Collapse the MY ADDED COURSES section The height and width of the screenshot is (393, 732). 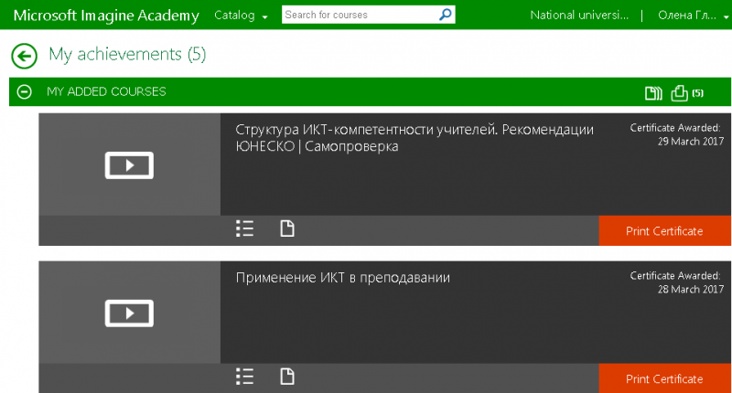click(25, 91)
